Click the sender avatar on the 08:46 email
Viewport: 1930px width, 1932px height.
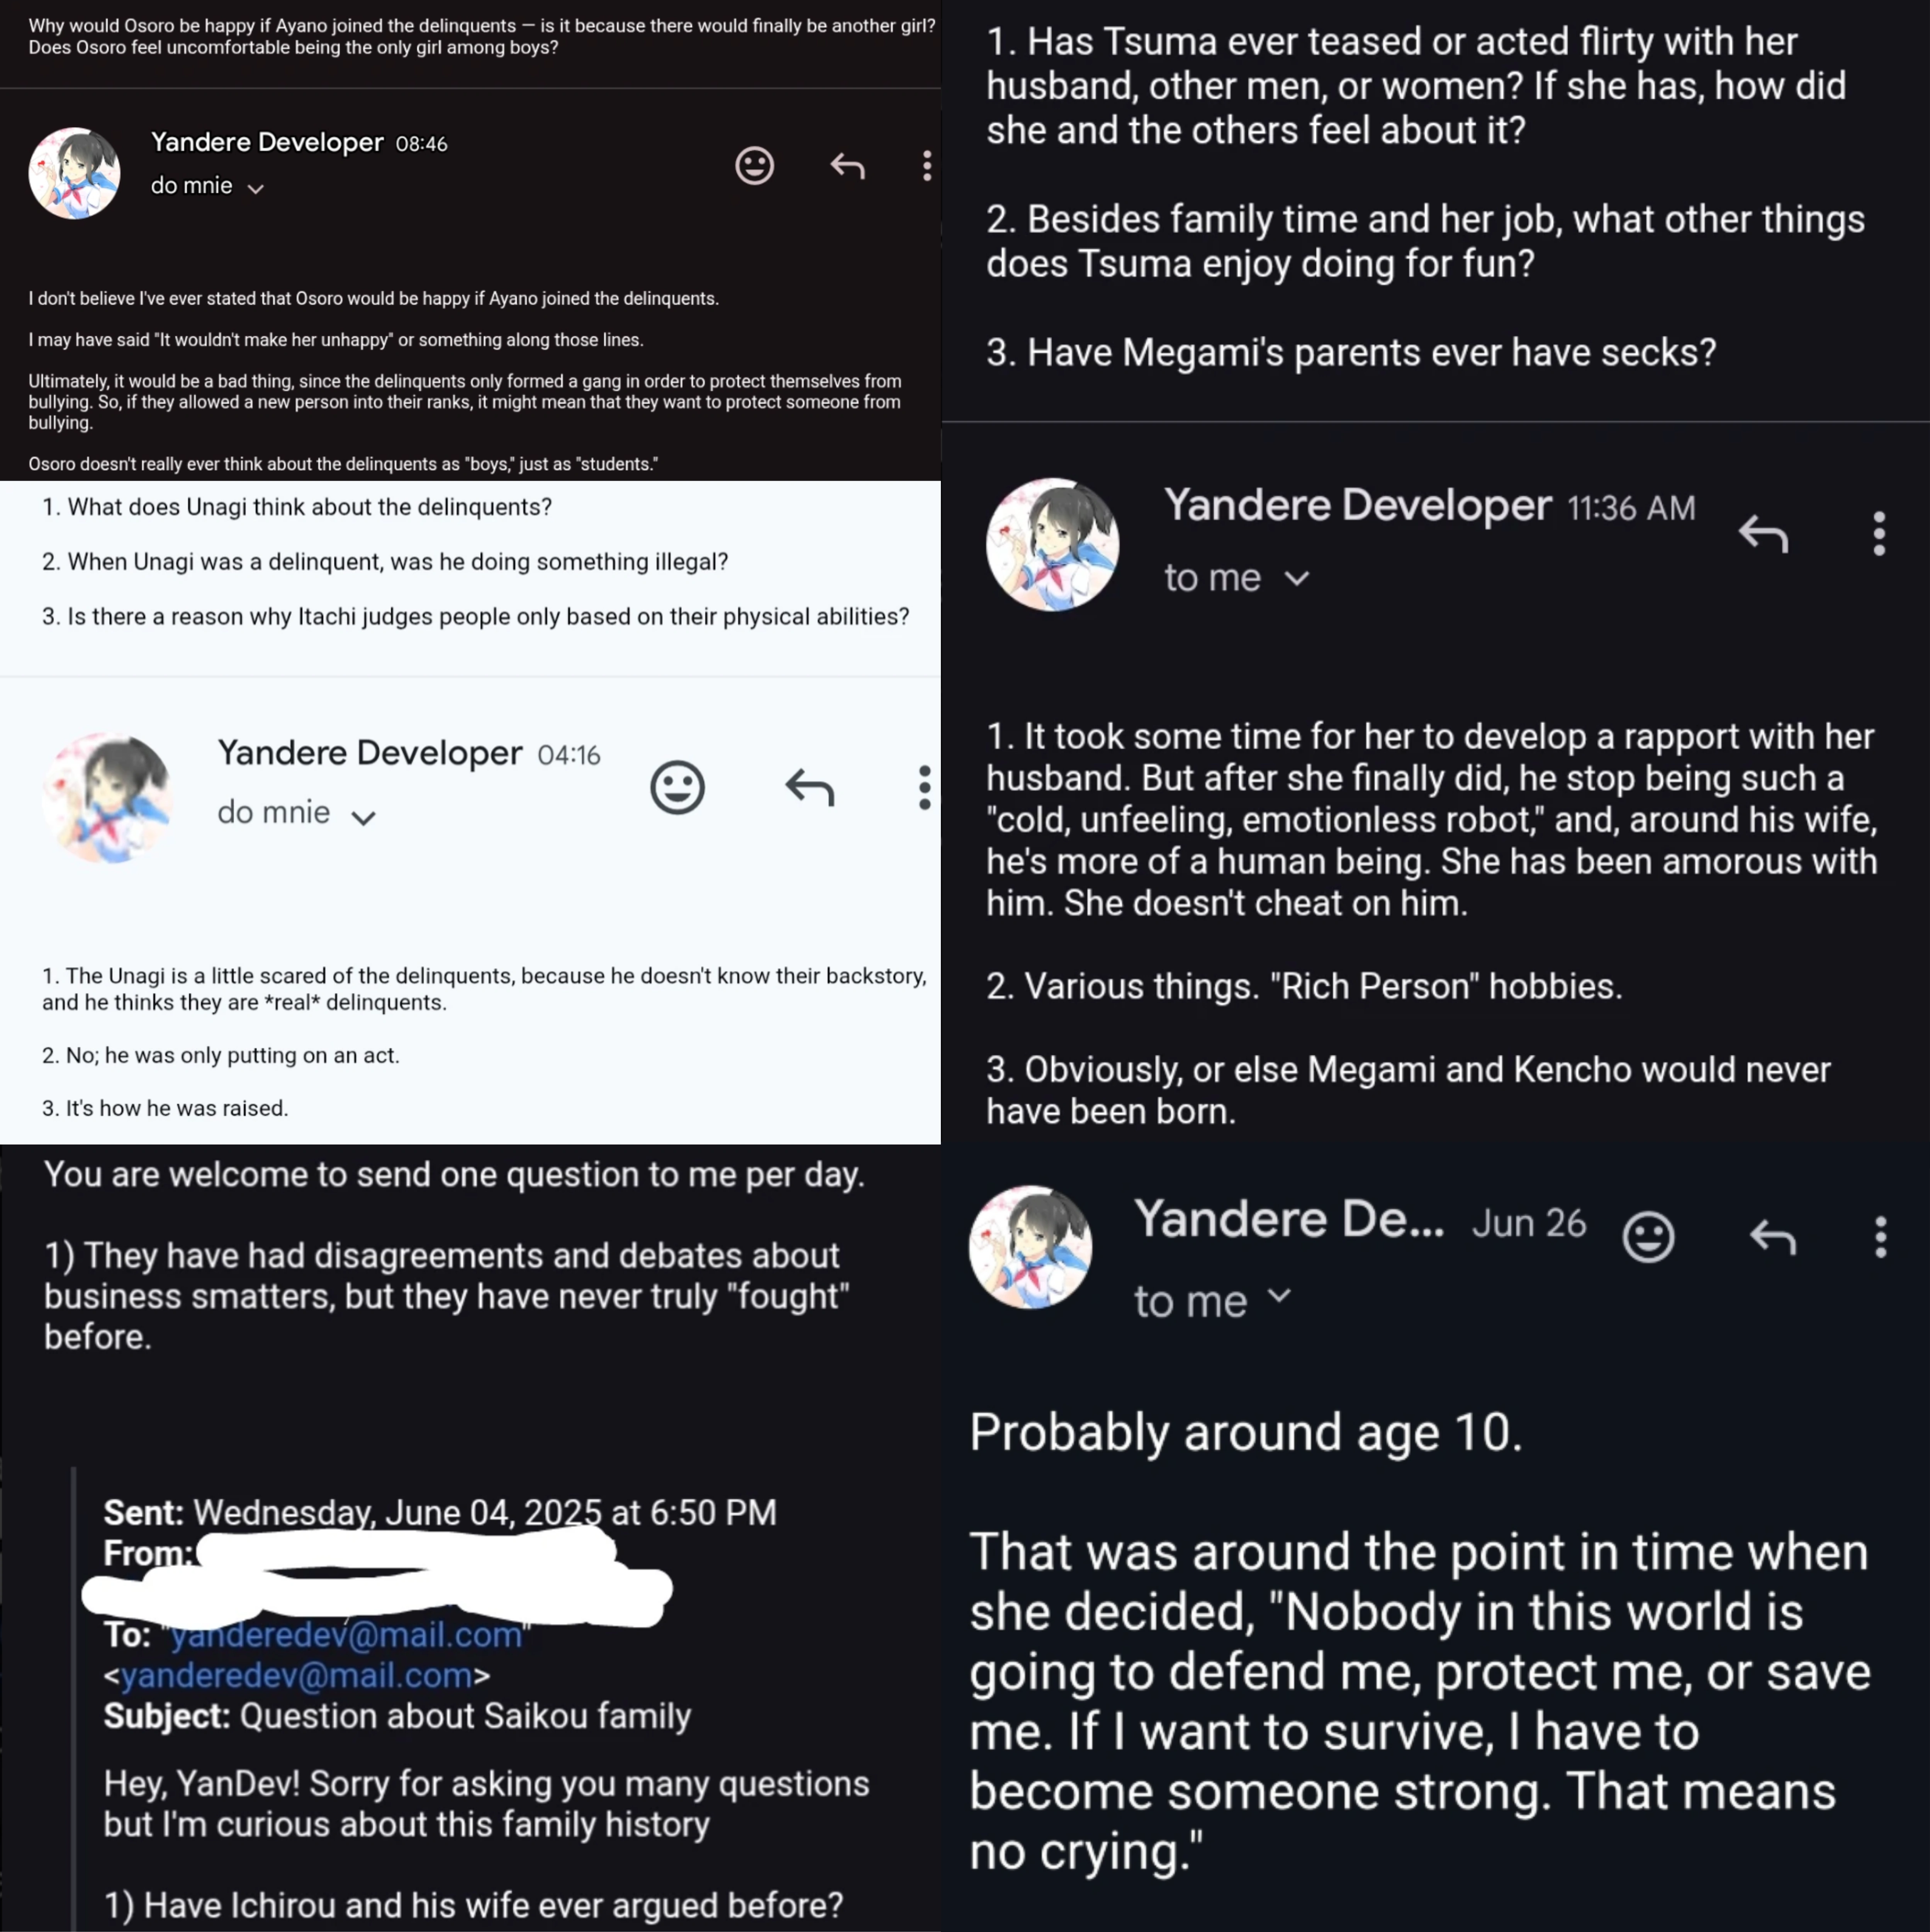(75, 173)
